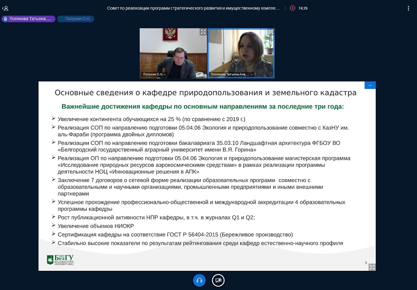417x290 pixels.
Task: Click the Полухин О.Н. talking indicator
Action: coord(76,19)
